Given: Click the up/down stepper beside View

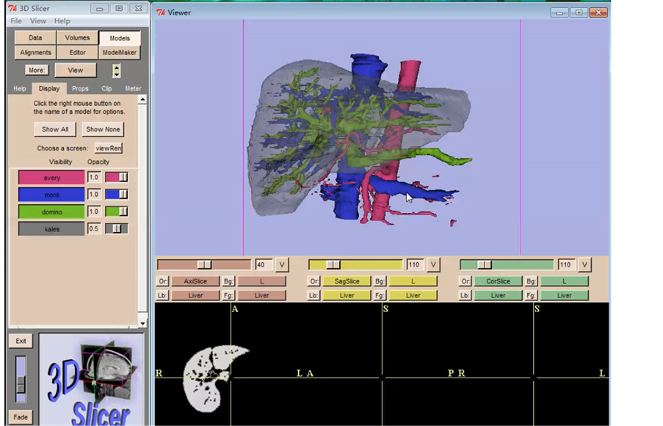Looking at the screenshot, I should [x=116, y=71].
